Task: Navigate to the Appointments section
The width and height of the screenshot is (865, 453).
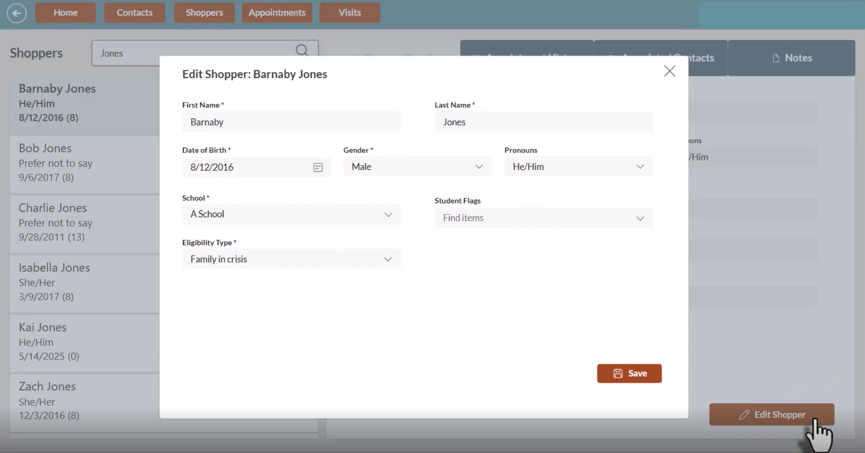Action: 277,12
